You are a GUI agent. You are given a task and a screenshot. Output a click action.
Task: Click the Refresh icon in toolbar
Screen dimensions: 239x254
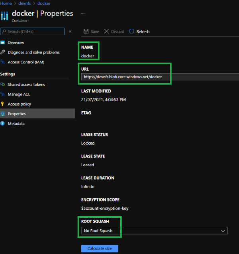click(x=132, y=32)
